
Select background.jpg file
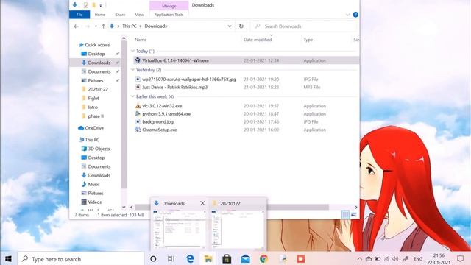[157, 121]
